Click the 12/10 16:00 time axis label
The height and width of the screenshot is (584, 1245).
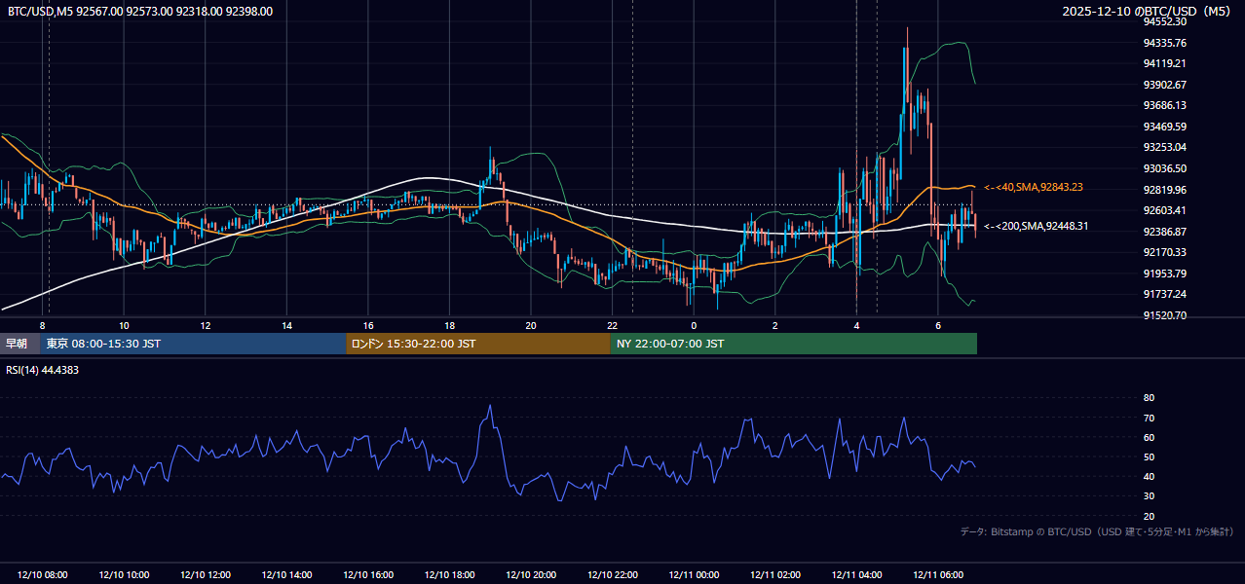tap(368, 575)
